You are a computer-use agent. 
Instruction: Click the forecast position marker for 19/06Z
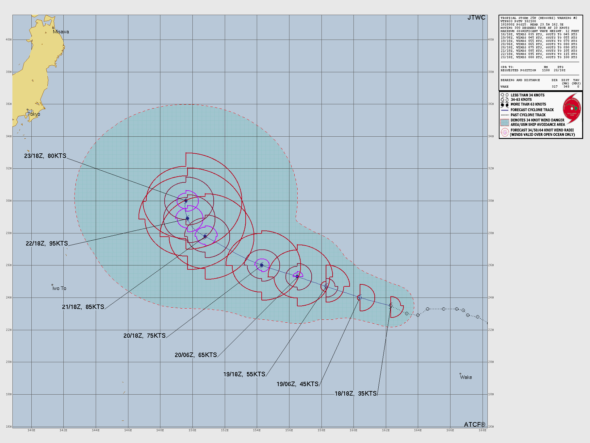(359, 298)
